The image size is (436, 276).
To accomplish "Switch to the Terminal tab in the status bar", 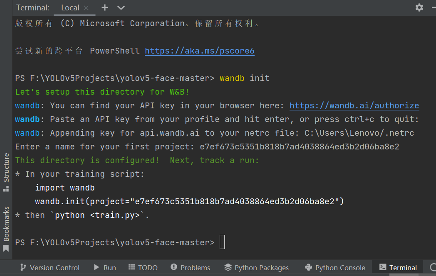I will [x=397, y=267].
